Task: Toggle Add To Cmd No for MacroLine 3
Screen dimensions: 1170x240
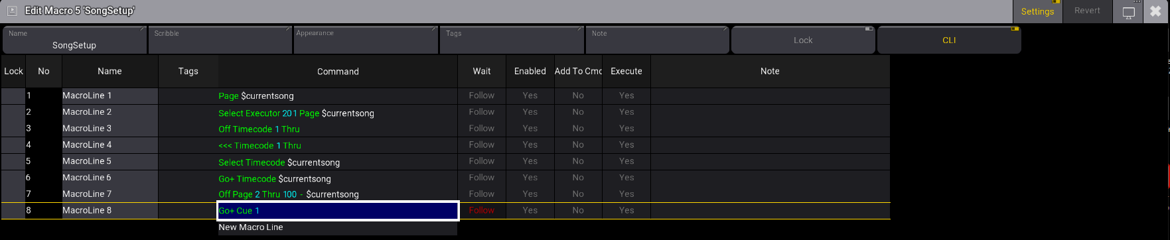Action: pos(578,129)
